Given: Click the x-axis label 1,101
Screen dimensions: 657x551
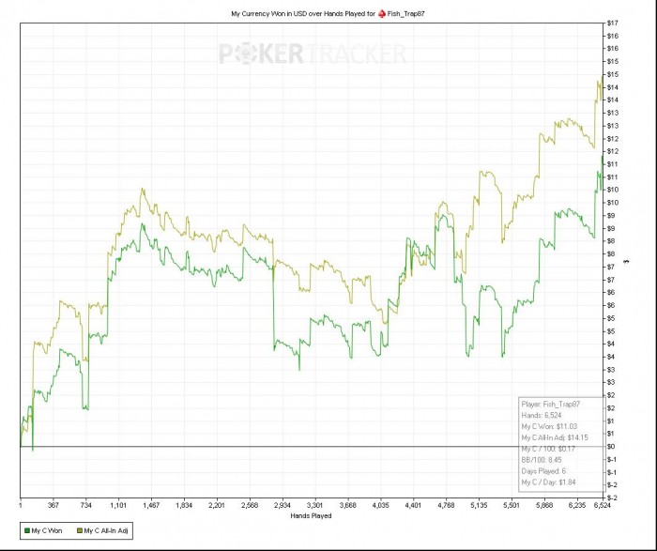Looking at the screenshot, I should tap(118, 505).
